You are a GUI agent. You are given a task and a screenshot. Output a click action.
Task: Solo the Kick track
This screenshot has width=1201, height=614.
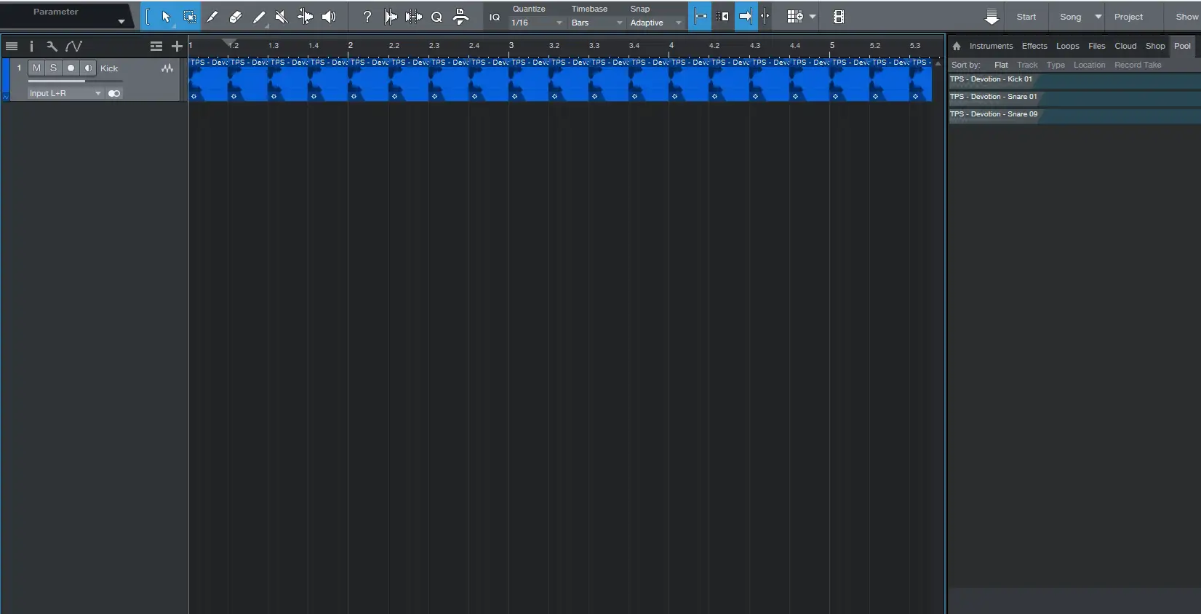pos(53,68)
